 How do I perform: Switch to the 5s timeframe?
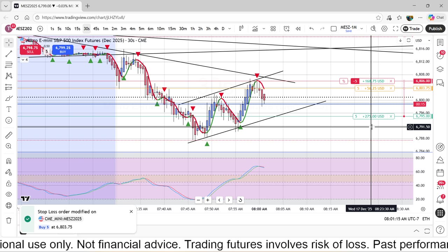pyautogui.click(x=59, y=29)
